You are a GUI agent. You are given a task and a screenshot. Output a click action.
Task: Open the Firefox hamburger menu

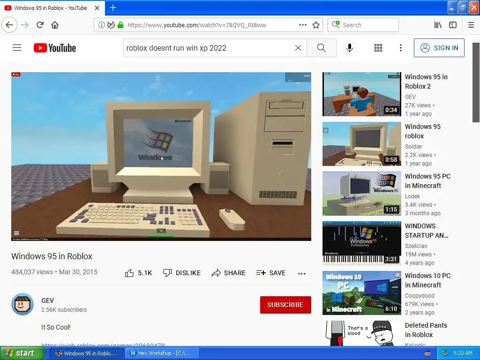coord(471,25)
